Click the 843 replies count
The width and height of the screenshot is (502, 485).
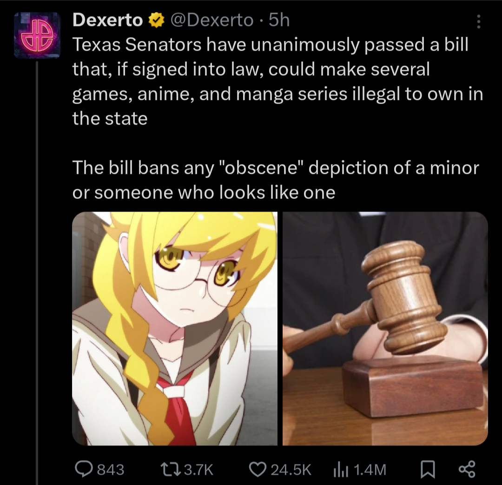(111, 470)
